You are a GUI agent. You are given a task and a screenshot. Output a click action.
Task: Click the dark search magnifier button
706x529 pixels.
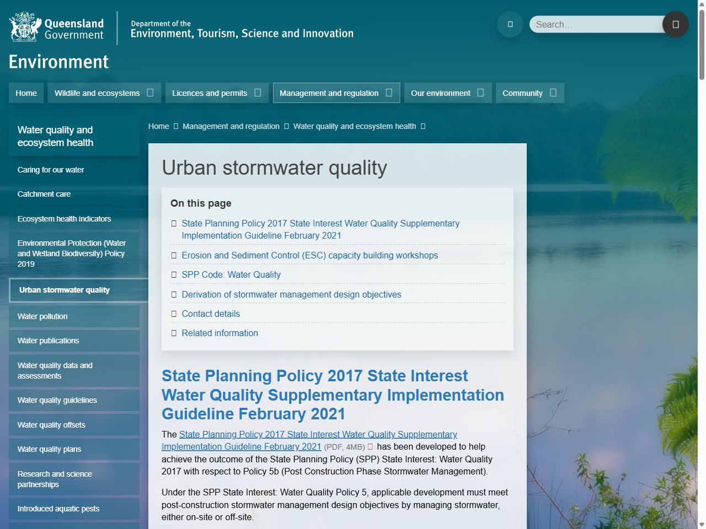coord(675,24)
